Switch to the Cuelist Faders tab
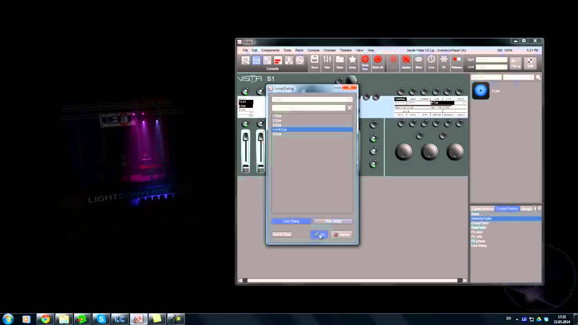 pyautogui.click(x=507, y=209)
